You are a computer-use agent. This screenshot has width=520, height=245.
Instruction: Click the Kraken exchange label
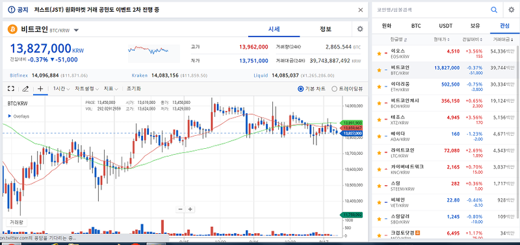click(140, 75)
